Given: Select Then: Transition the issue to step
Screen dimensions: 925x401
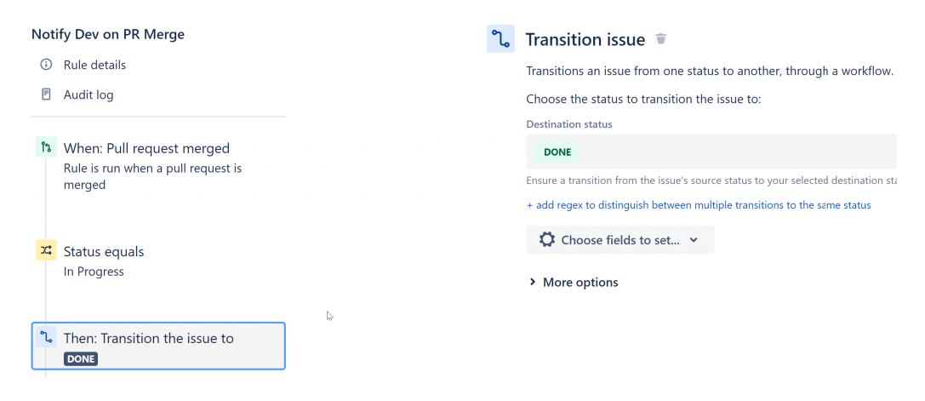Looking at the screenshot, I should 149,338.
